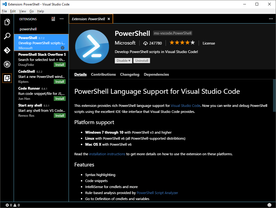Open the installation instructions link

[107, 154]
